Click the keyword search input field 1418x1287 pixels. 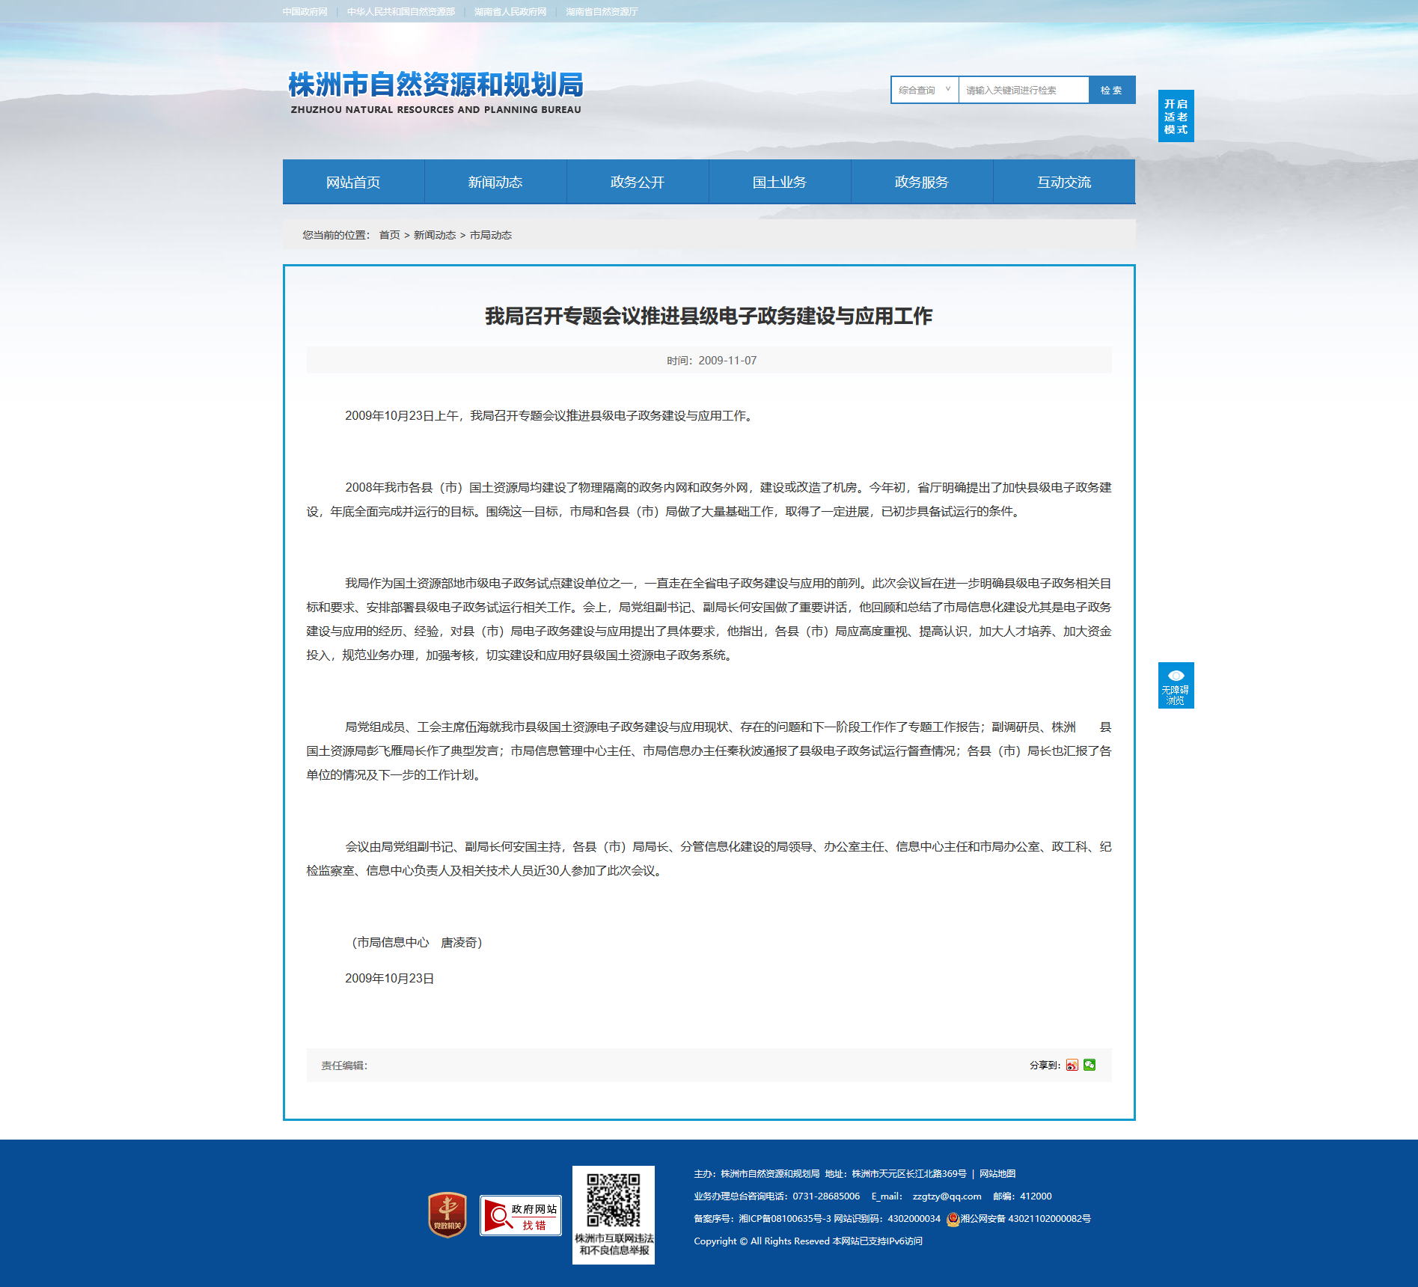[x=1023, y=90]
